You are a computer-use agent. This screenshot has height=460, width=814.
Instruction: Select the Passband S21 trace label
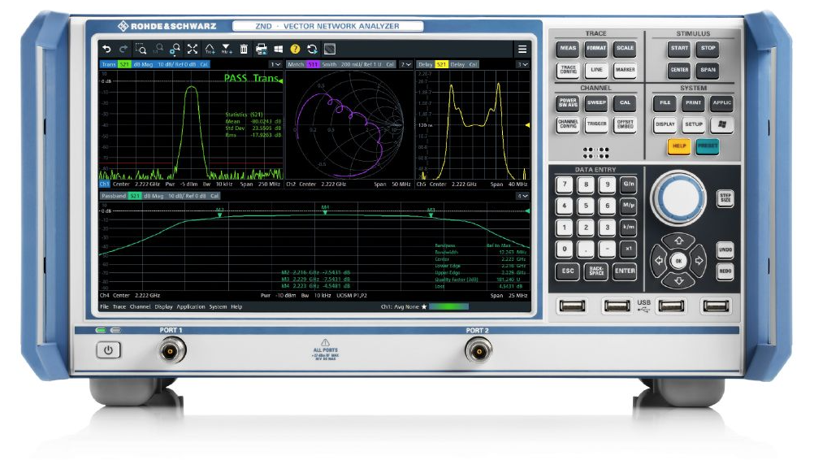160,196
